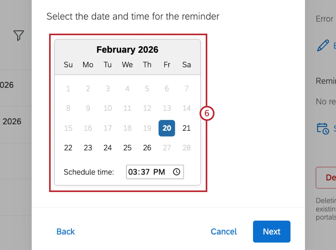Click the February 2026 calendar header

(x=127, y=49)
